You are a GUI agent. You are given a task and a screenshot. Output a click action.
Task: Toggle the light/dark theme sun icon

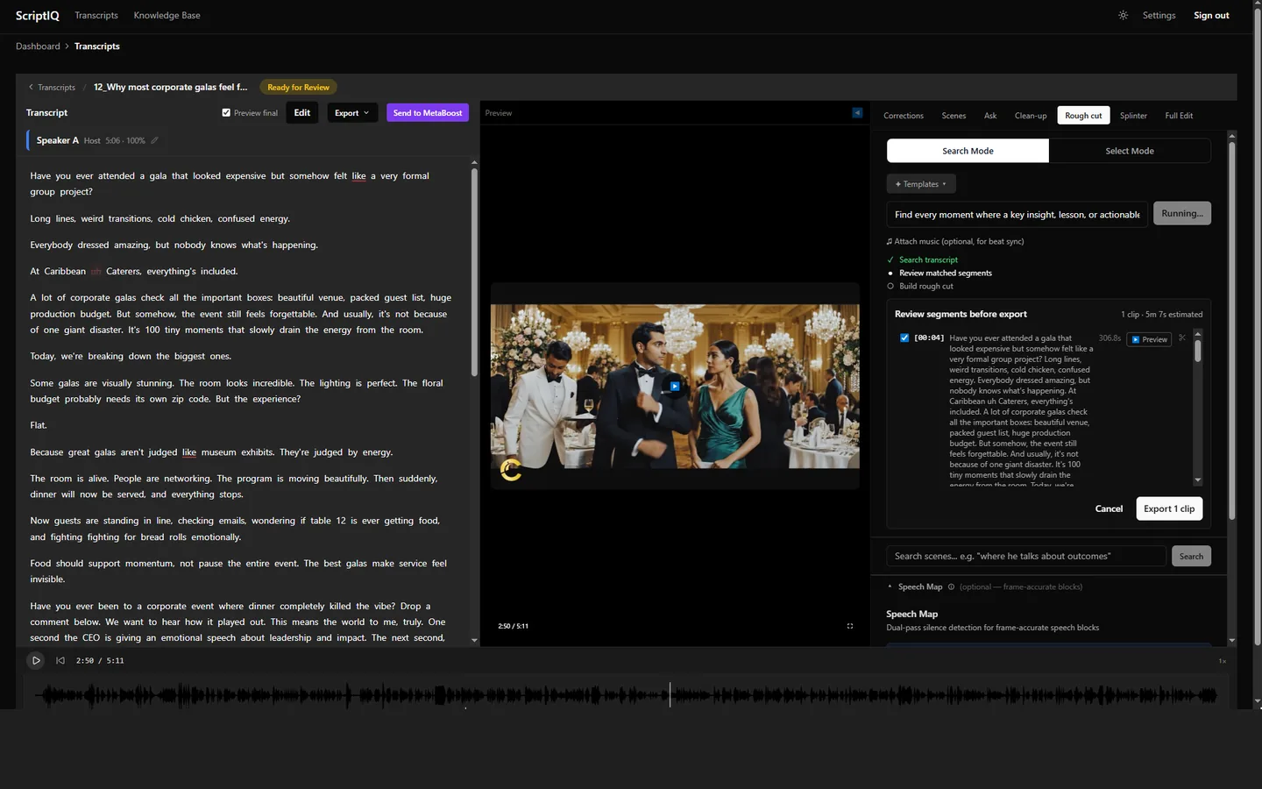1123,15
